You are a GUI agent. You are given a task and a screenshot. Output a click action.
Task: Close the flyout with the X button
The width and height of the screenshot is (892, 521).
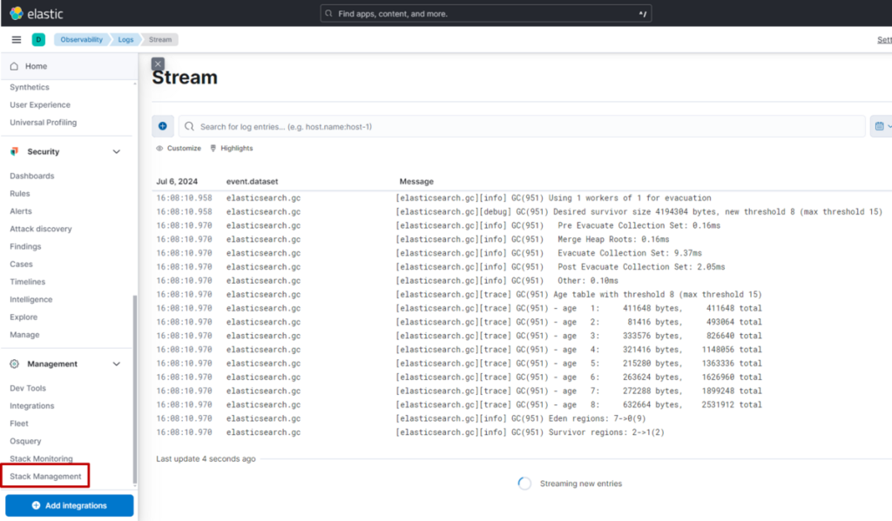click(158, 63)
